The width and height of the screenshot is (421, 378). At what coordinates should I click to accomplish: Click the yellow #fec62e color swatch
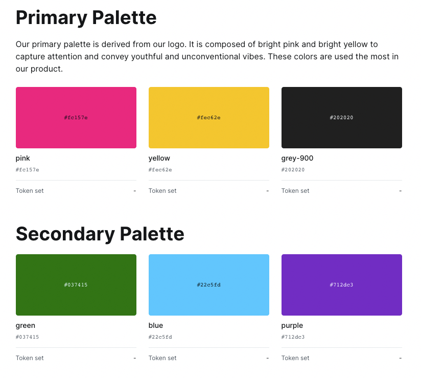(208, 118)
